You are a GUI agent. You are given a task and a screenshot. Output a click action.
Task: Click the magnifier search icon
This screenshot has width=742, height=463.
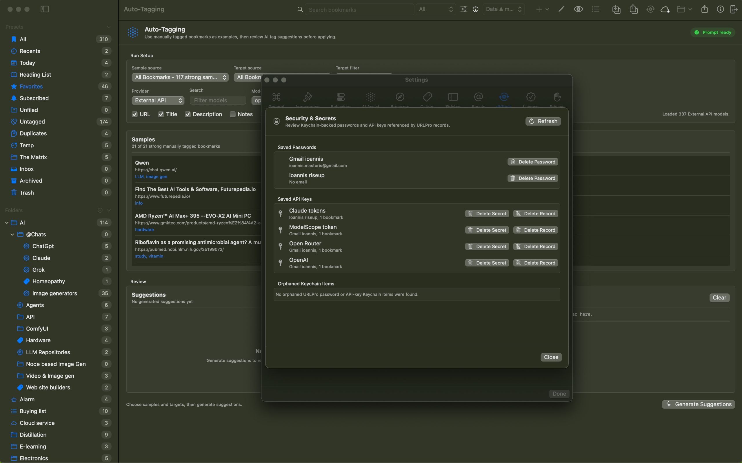click(x=300, y=10)
